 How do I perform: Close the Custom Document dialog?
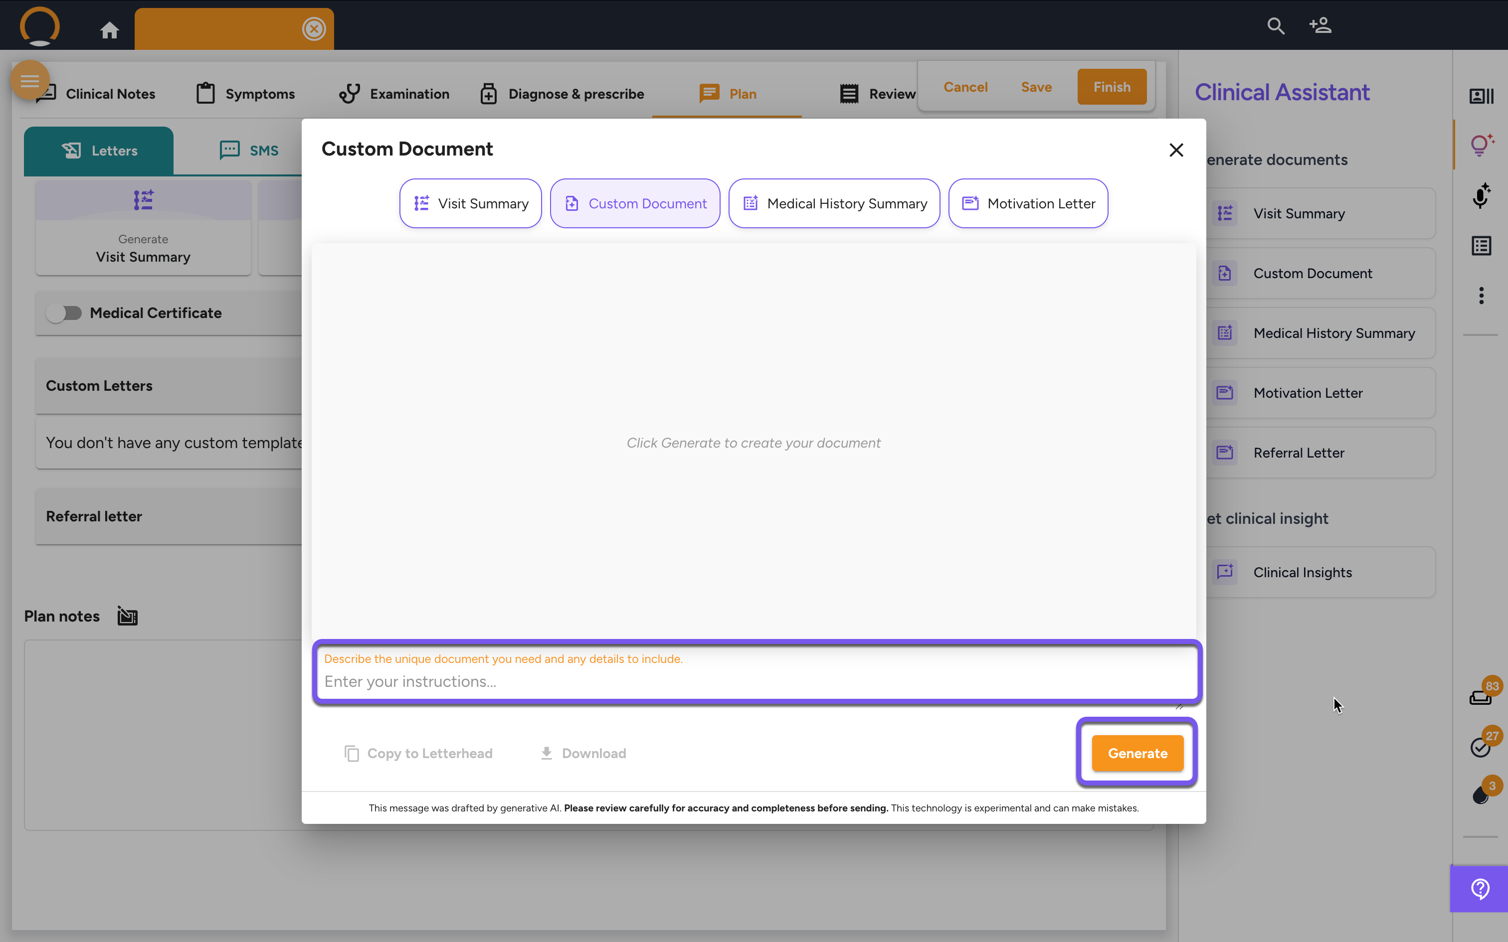(x=1176, y=150)
